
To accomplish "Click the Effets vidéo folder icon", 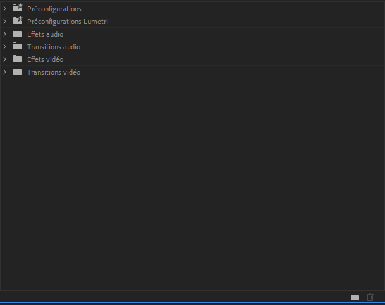I will (18, 59).
